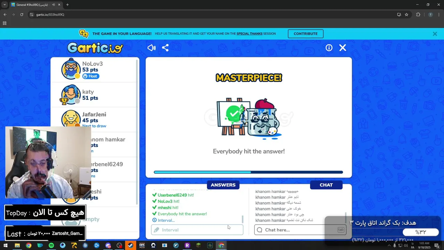Focus the "Chat here..." input field
This screenshot has width=444, height=250.
tap(300, 230)
